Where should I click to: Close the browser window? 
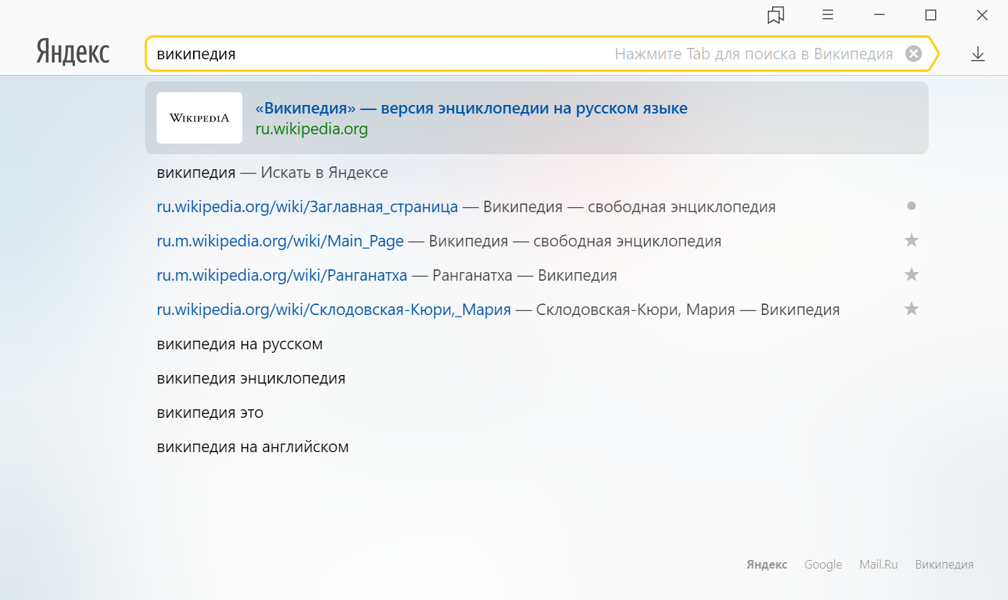pos(982,15)
